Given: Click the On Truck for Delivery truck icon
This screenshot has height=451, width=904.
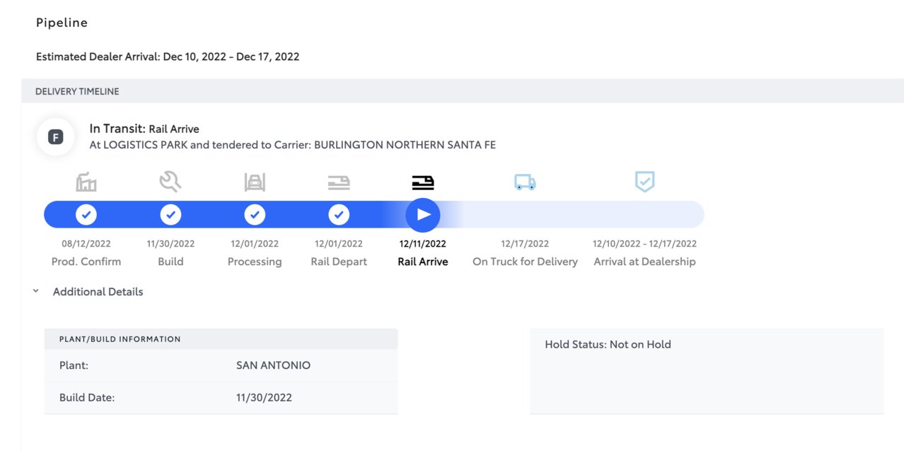Looking at the screenshot, I should pos(525,182).
